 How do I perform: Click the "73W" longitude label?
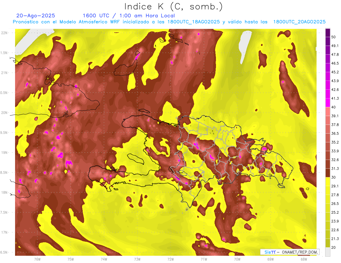click(x=137, y=259)
